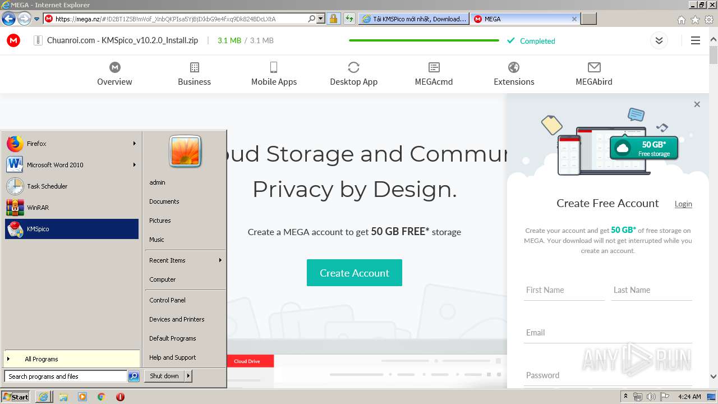718x404 pixels.
Task: Expand the address bar dropdown arrow
Action: 321,19
